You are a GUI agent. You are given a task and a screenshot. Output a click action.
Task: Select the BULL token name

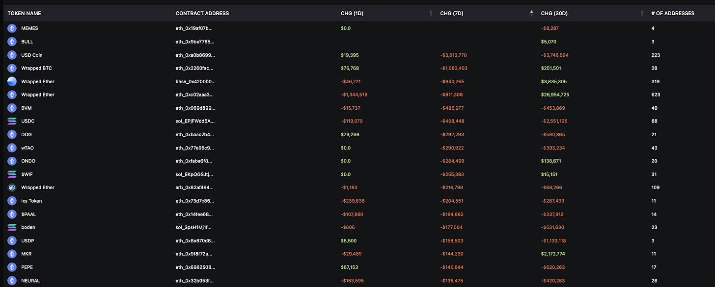tap(27, 42)
